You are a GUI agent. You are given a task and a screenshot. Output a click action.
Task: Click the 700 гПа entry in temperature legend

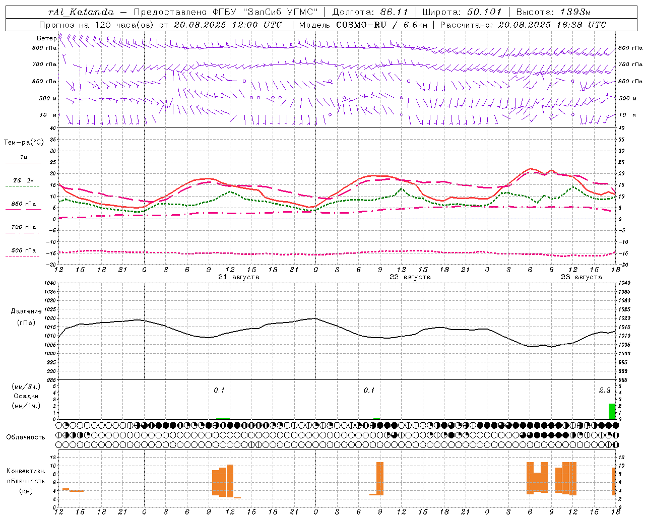coord(24,227)
